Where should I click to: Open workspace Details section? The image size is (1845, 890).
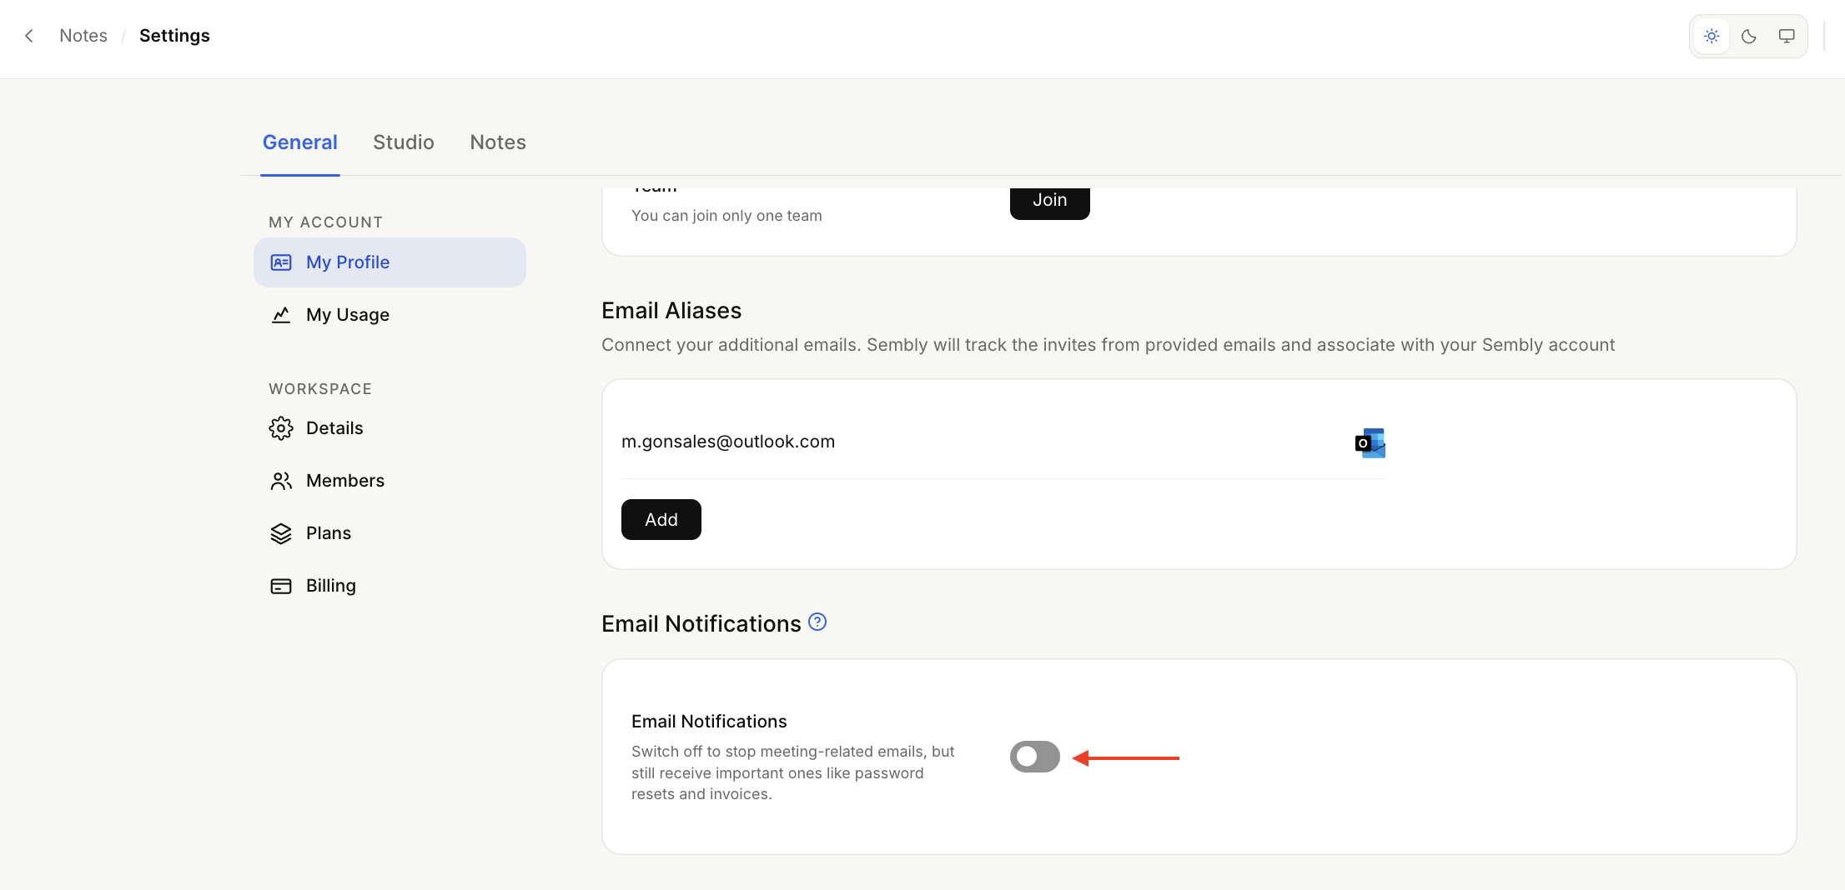click(x=390, y=428)
